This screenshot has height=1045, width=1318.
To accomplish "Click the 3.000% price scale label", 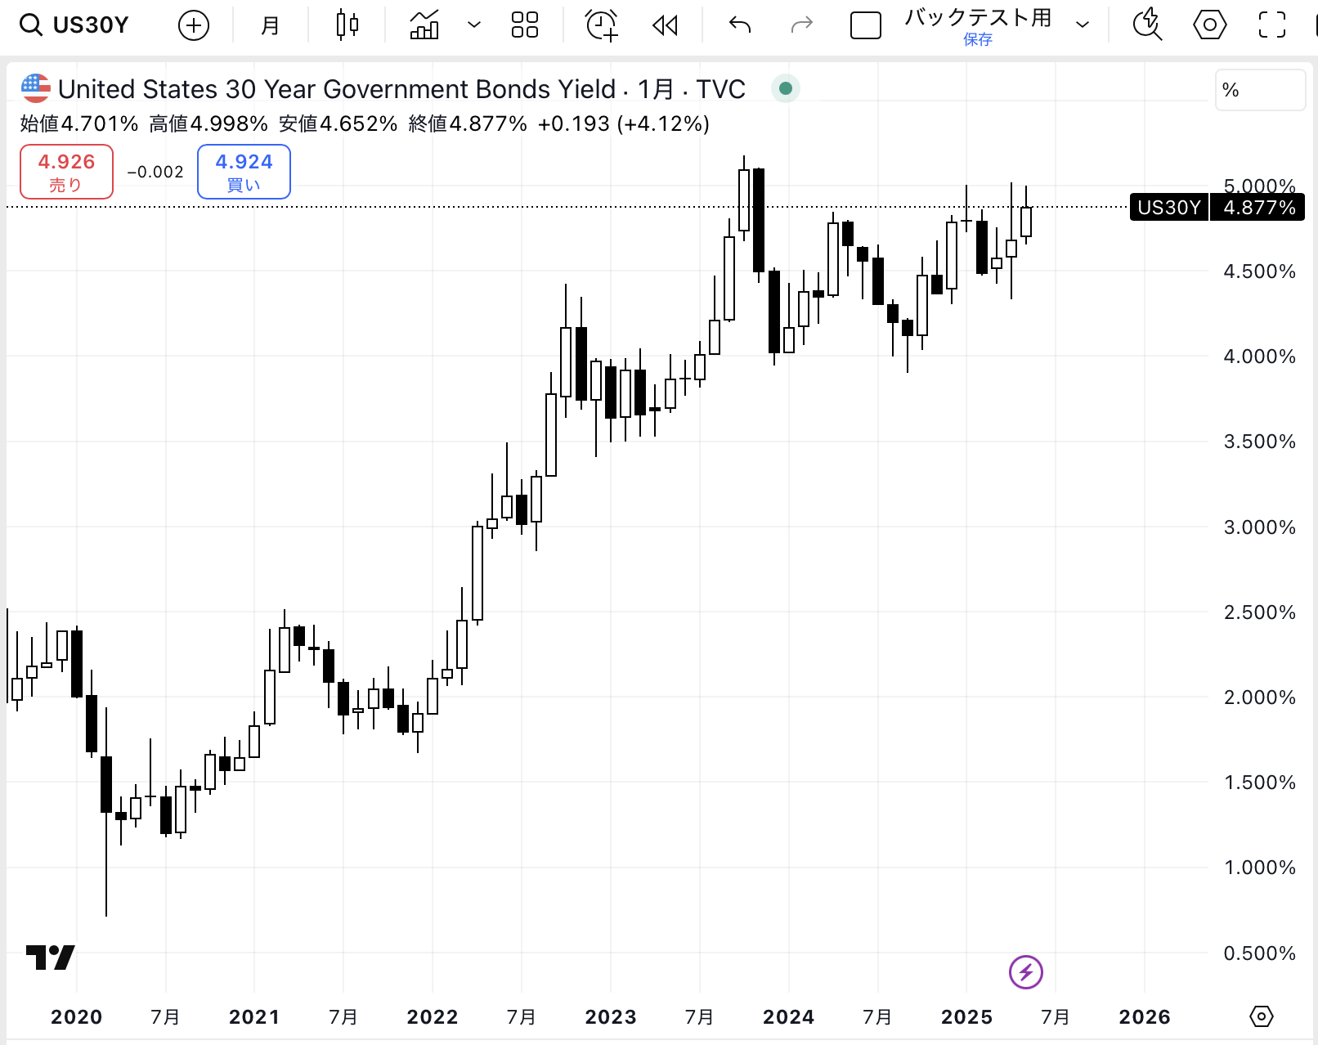I will [1259, 527].
